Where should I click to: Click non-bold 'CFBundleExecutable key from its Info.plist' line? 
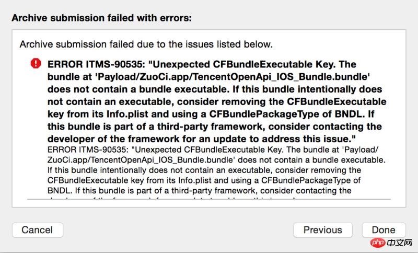click(130, 181)
